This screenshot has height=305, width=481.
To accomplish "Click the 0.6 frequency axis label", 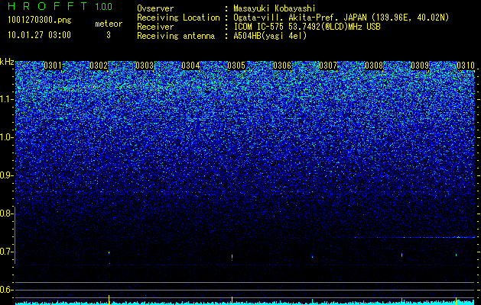I will pyautogui.click(x=5, y=290).
